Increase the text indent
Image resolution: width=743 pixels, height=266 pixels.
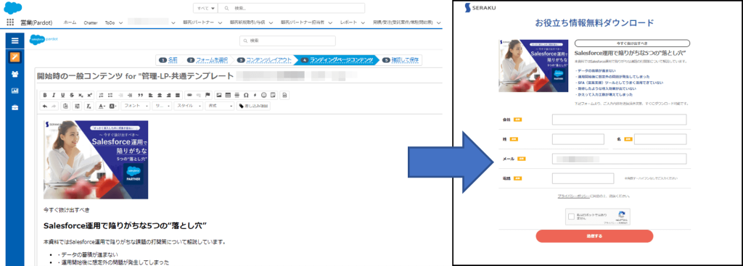(131, 95)
